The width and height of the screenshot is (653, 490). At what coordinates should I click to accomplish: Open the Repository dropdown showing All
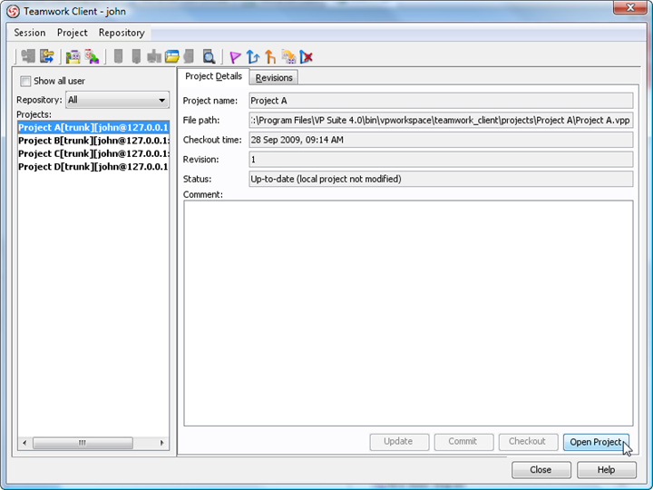coord(117,100)
